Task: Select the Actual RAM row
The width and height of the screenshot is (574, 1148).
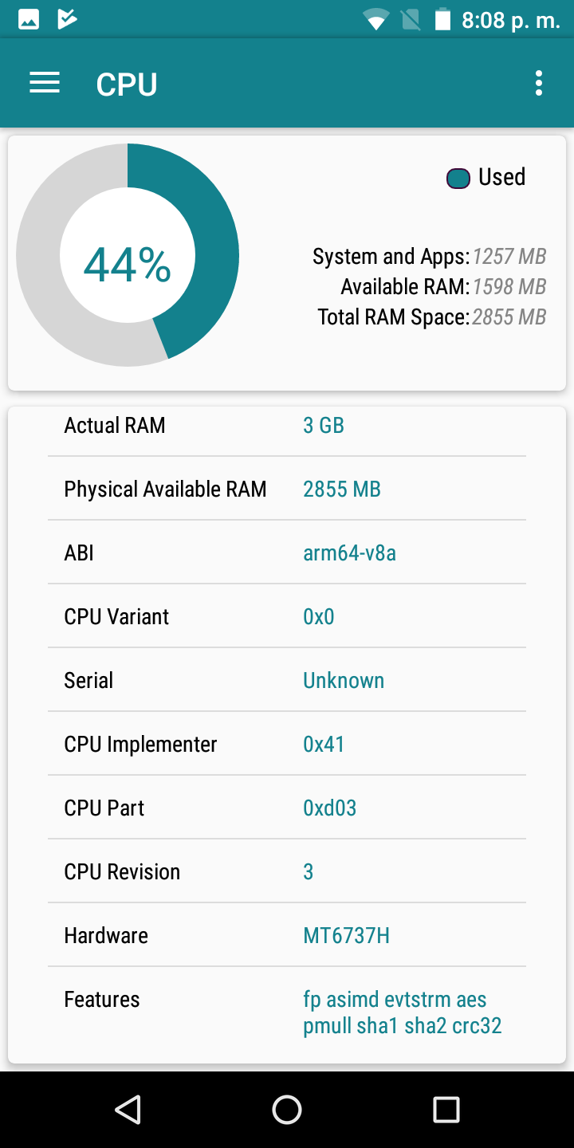Action: coord(287,425)
